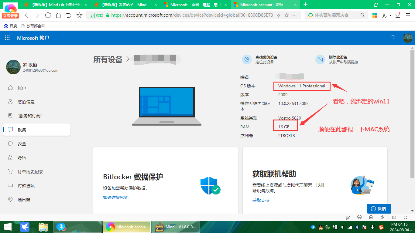Click the scissors screenshot tool icon

coord(384,15)
